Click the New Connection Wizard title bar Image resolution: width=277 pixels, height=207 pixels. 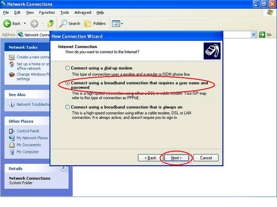point(136,36)
